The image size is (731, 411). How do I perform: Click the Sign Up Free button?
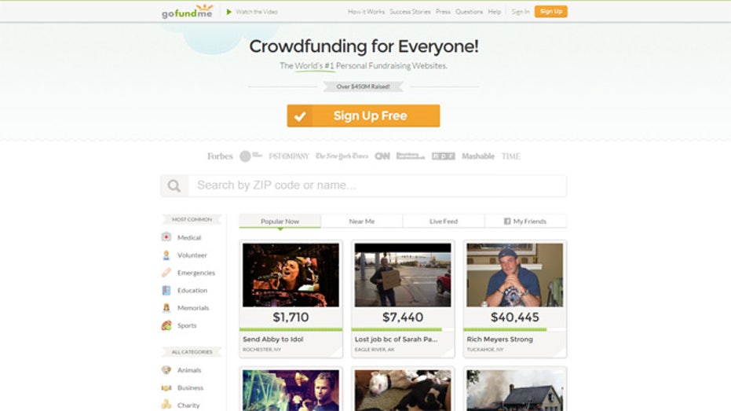364,116
